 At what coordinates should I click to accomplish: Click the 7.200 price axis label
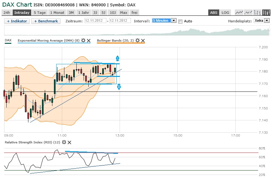[263, 47]
